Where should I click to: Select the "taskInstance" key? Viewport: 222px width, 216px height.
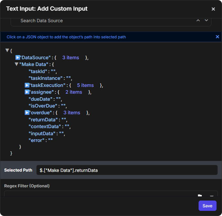46,78
